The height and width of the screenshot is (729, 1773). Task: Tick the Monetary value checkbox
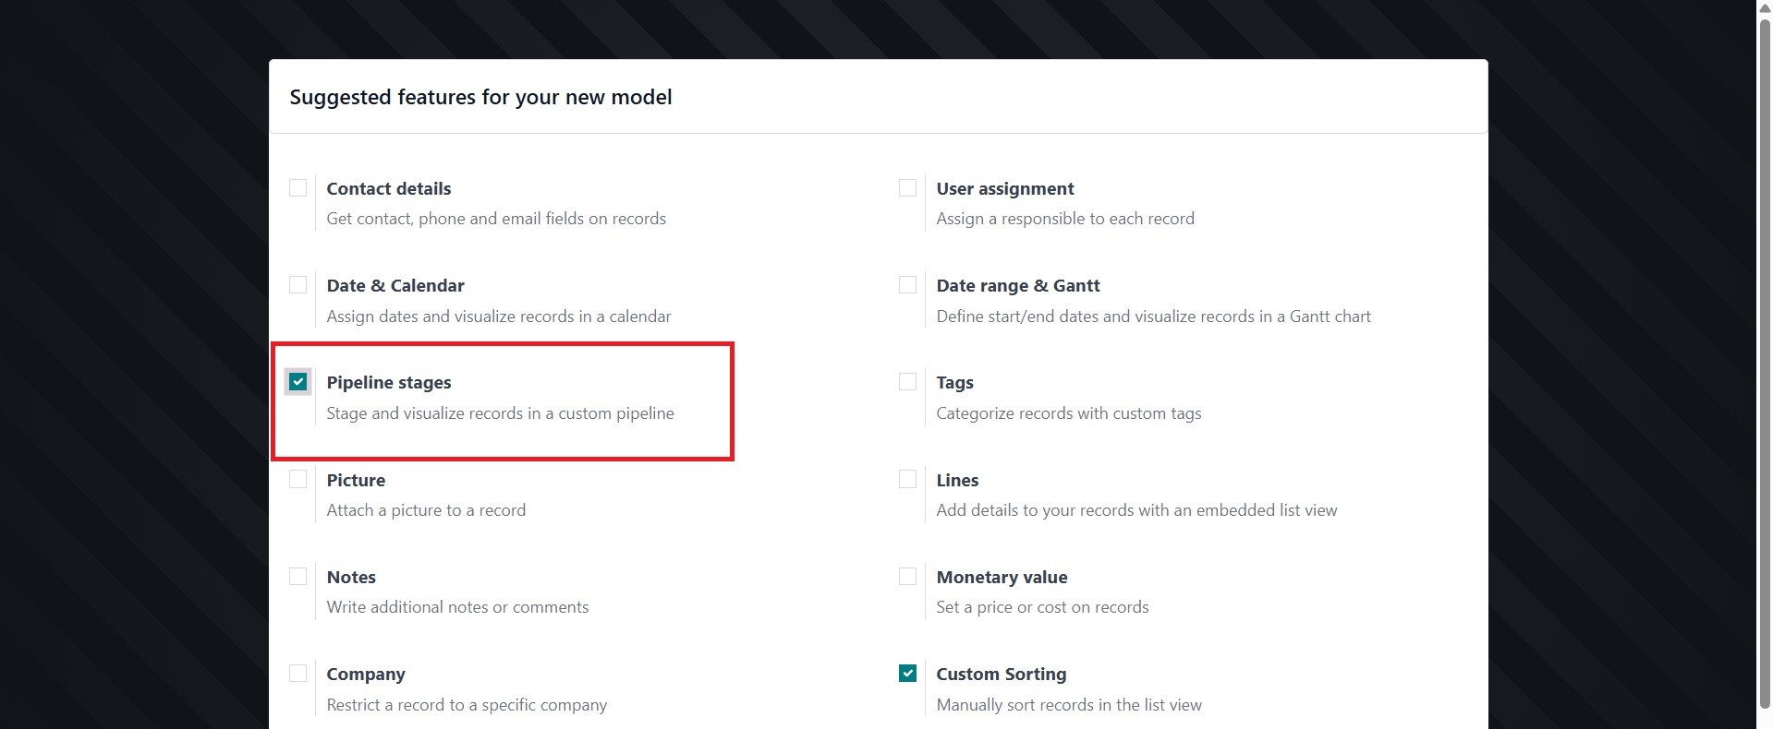(907, 577)
